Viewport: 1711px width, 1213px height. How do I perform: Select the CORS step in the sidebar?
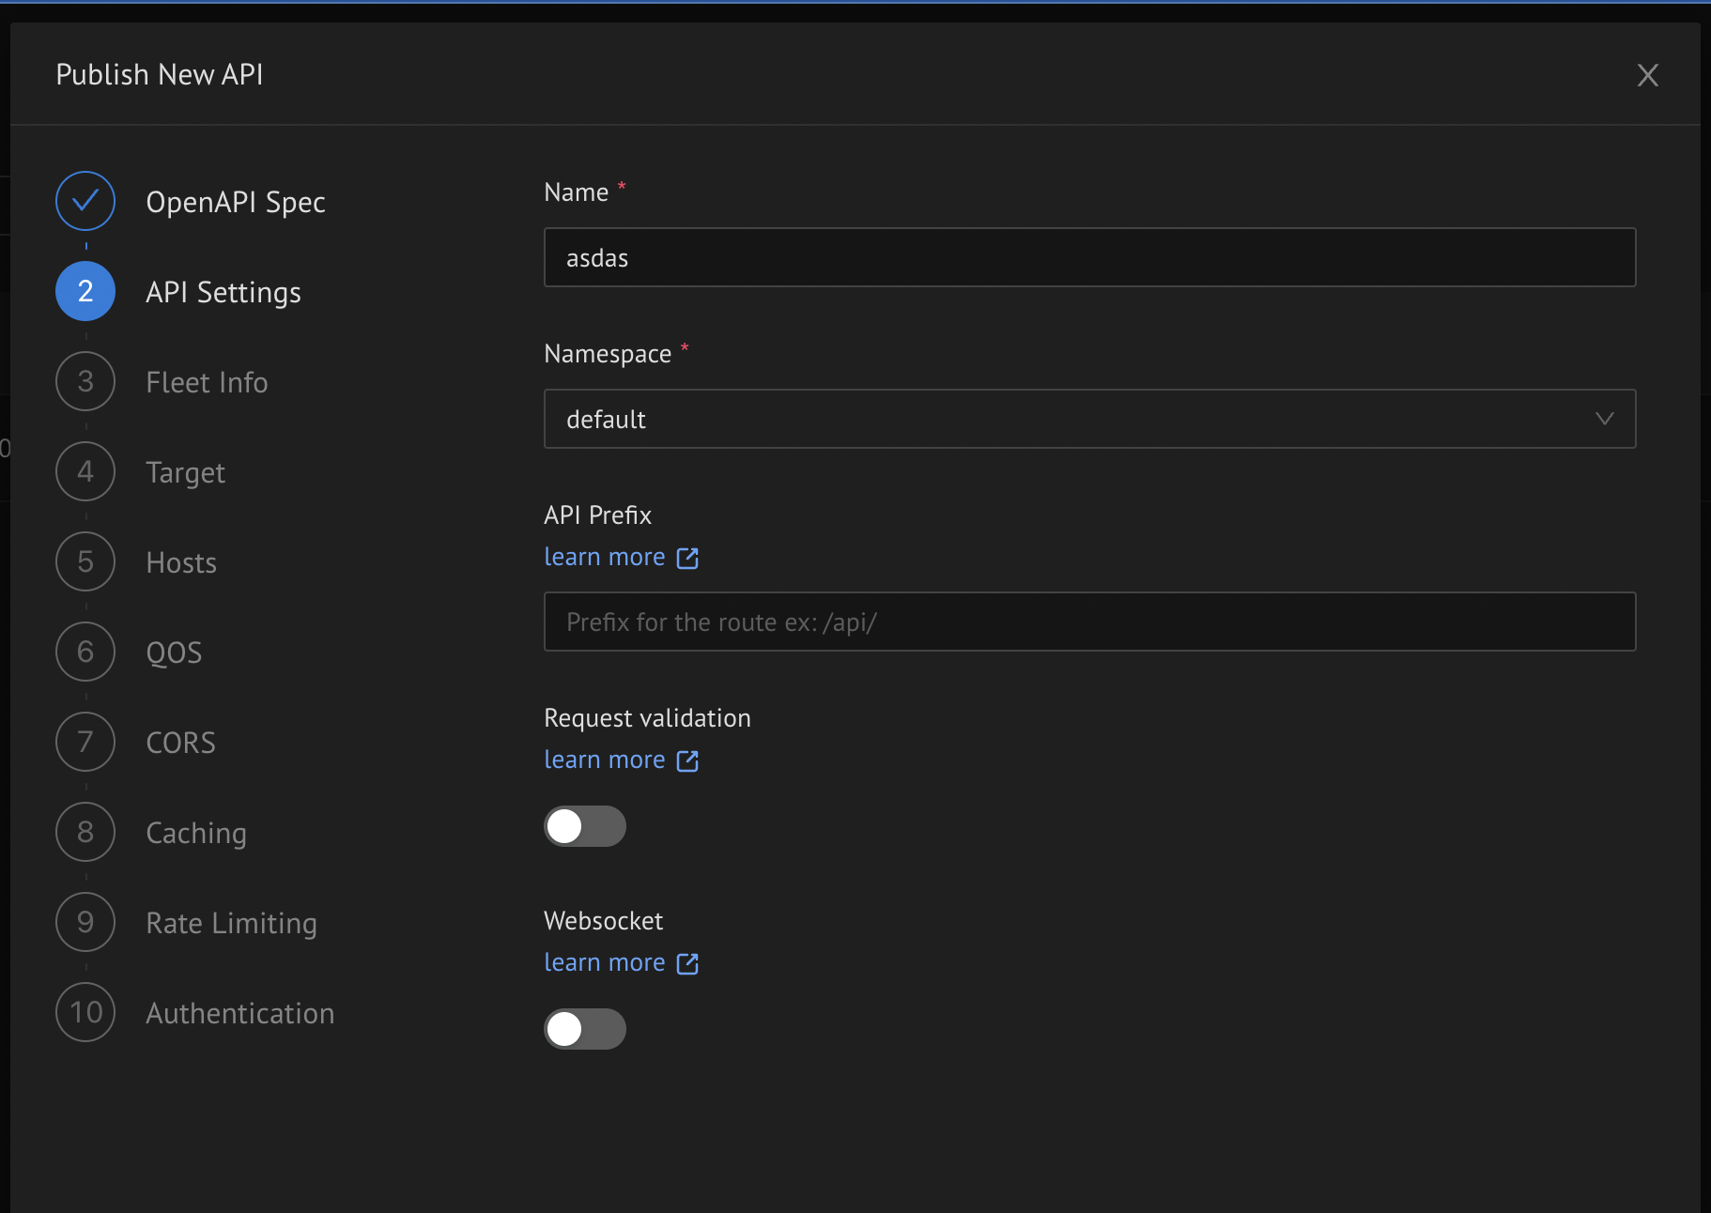[x=180, y=742]
